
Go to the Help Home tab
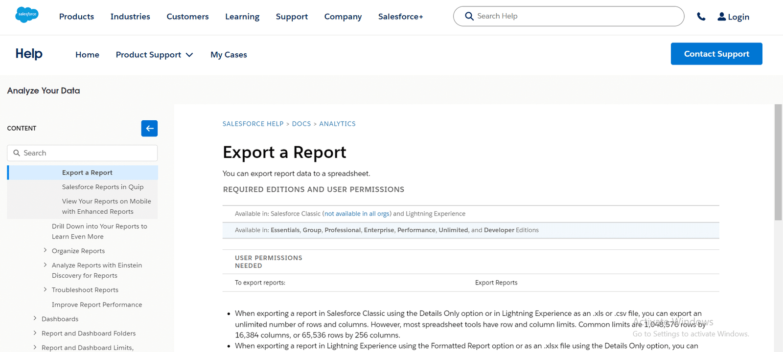pyautogui.click(x=87, y=55)
